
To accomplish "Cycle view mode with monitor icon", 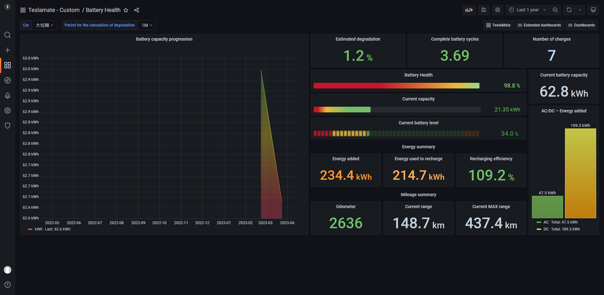I will coord(593,10).
